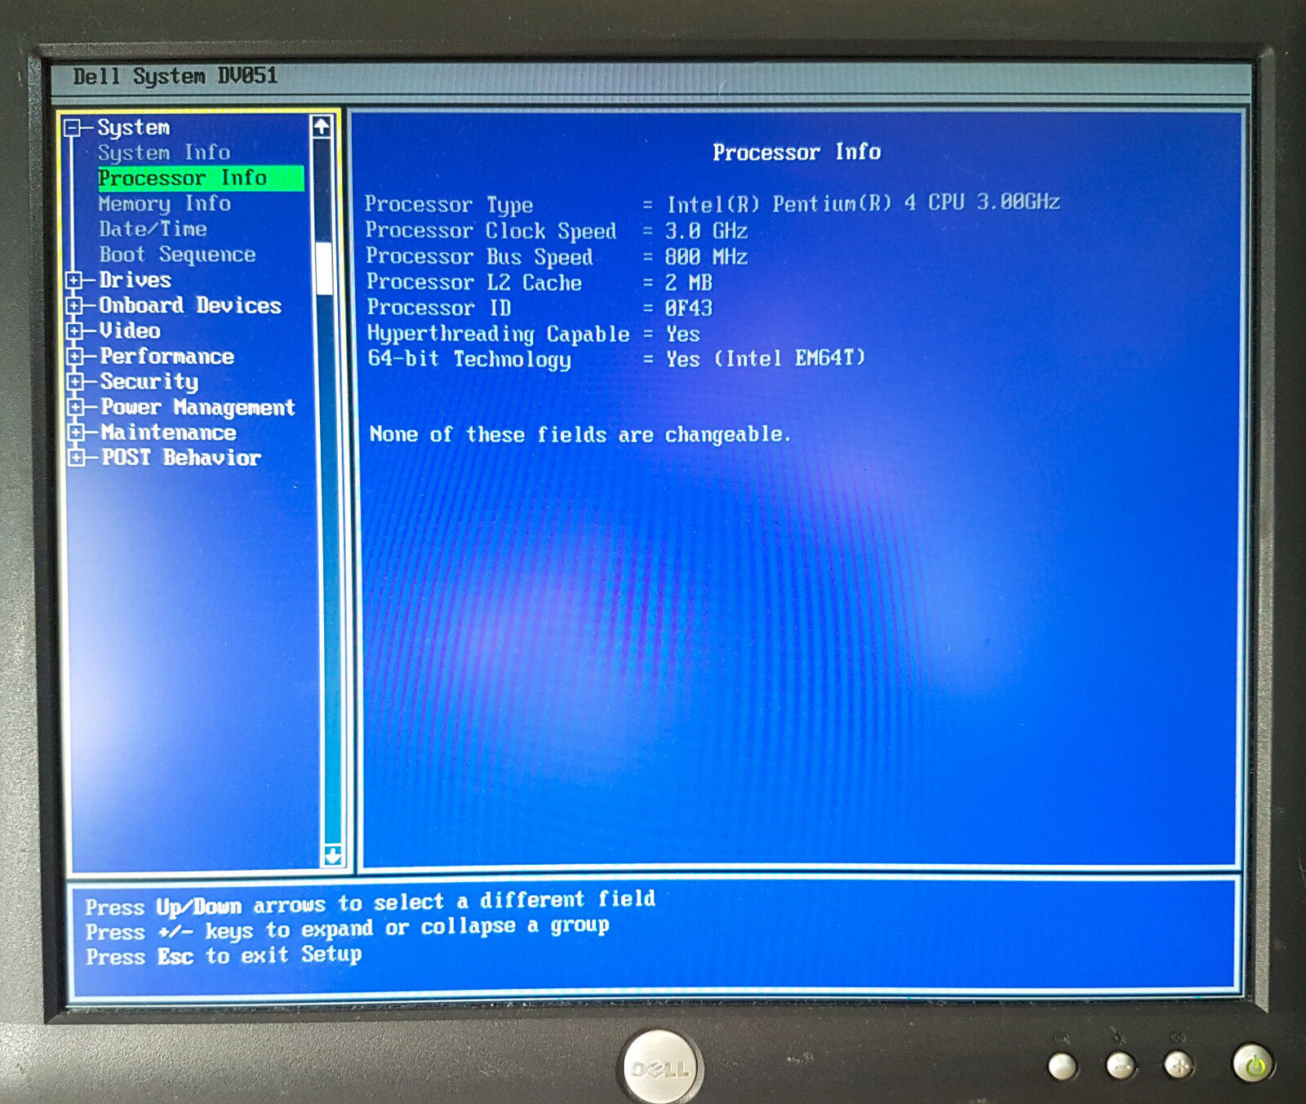1306x1104 pixels.
Task: Expand the Performance group plus box
Action: point(75,357)
